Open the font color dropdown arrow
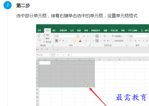The width and height of the screenshot is (149, 106). [x=83, y=41]
